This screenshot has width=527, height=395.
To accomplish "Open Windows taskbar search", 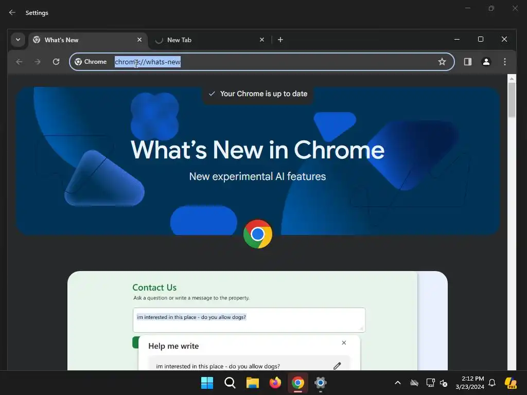I will tap(230, 383).
